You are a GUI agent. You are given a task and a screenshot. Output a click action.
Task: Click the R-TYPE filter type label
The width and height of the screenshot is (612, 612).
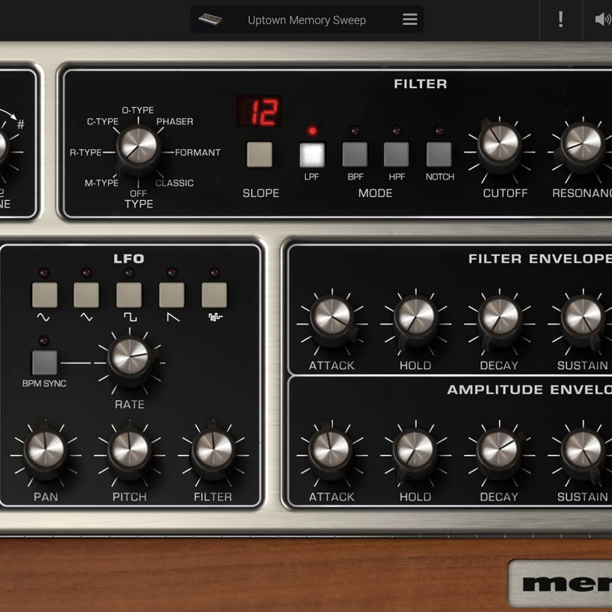tap(86, 152)
